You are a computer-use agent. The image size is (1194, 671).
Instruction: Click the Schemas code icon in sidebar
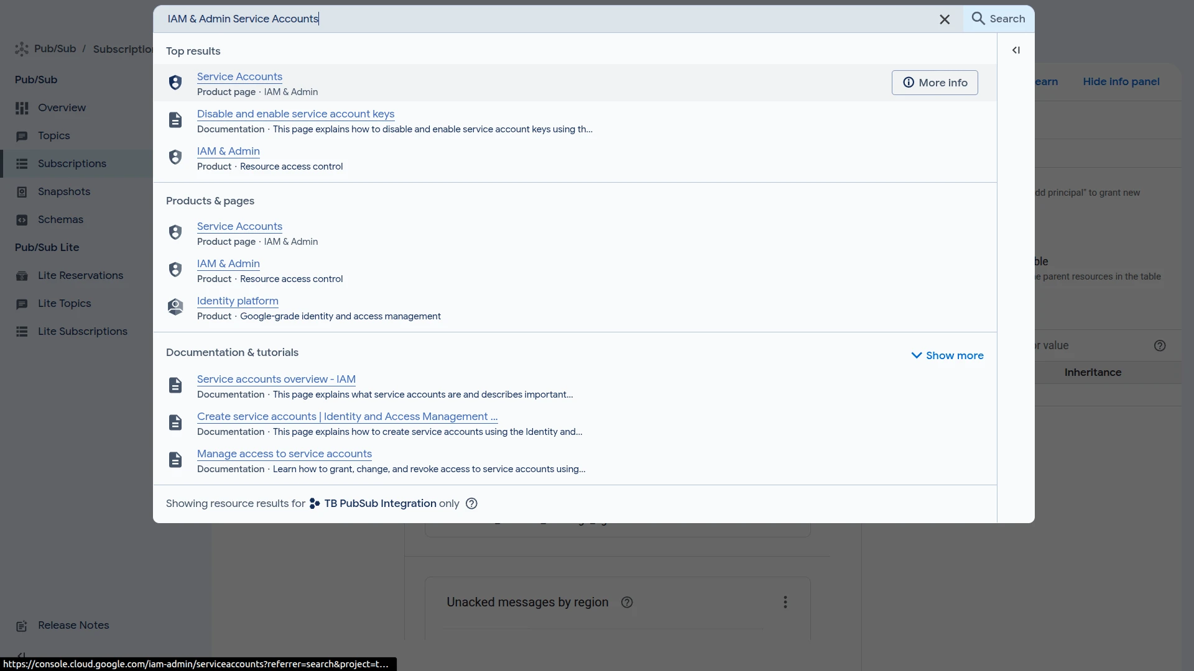click(x=22, y=220)
